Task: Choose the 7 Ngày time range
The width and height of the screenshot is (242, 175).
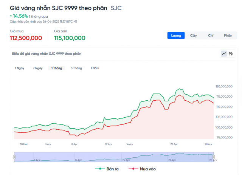Action: click(x=38, y=68)
